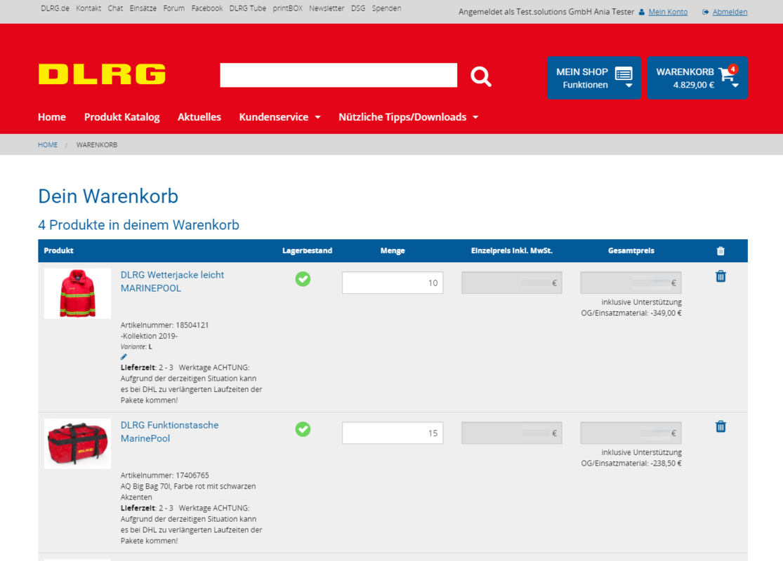
Task: Open the DLRG Tube top link
Action: (x=248, y=8)
